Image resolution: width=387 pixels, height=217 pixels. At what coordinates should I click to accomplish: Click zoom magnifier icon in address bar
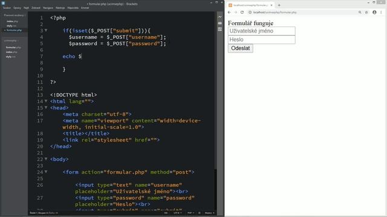[x=360, y=12]
